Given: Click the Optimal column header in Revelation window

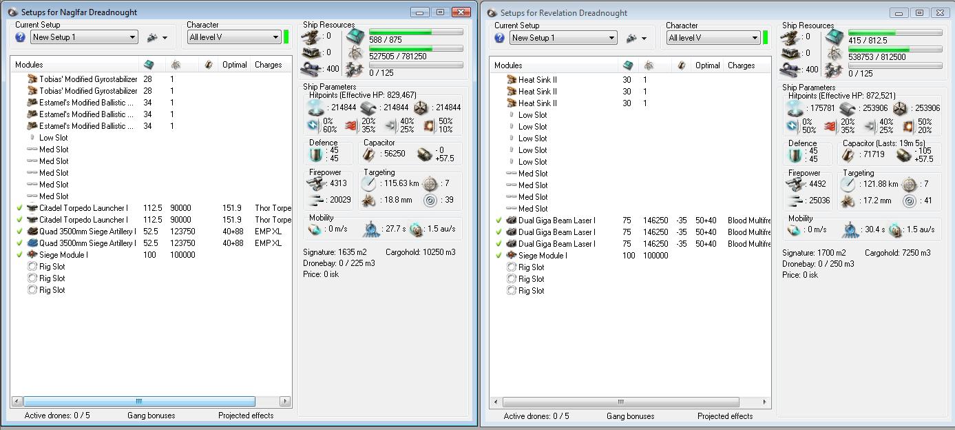Looking at the screenshot, I should point(708,65).
